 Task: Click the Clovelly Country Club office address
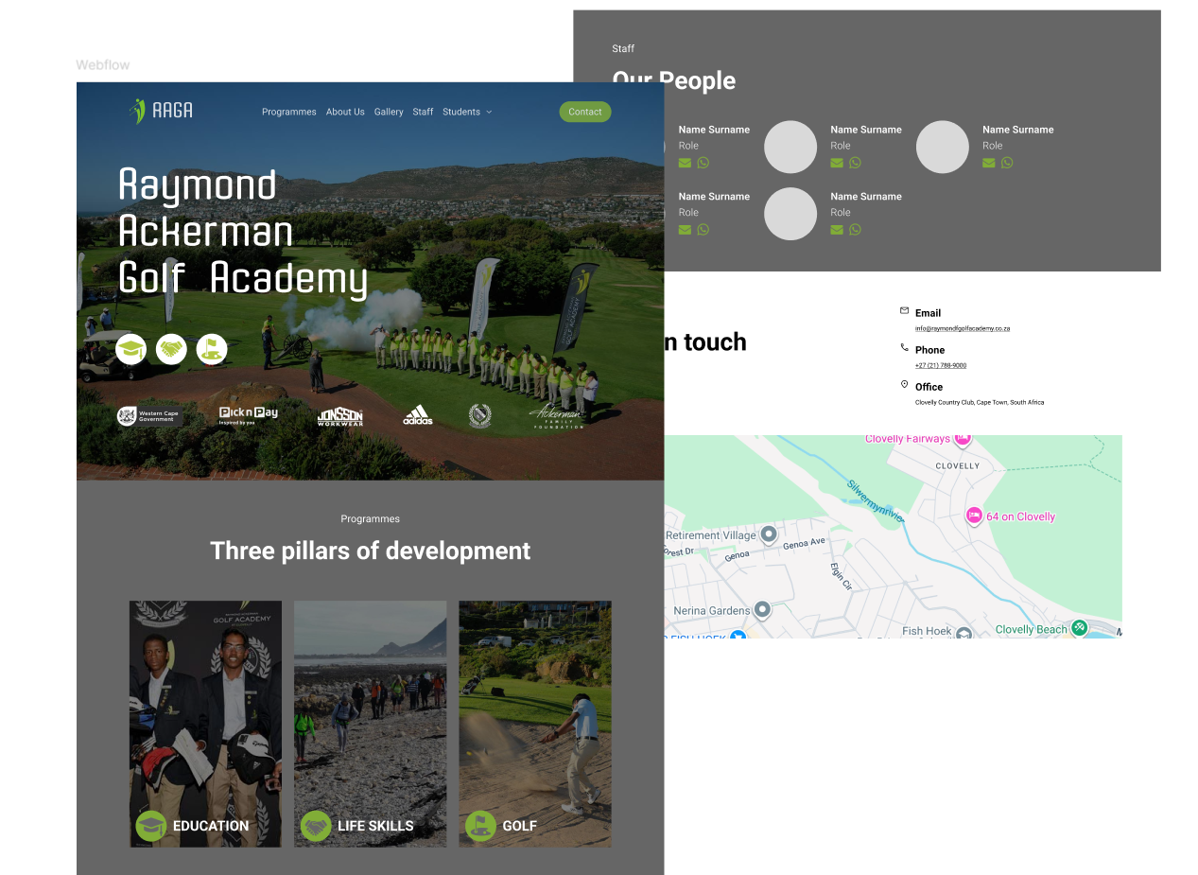point(980,402)
